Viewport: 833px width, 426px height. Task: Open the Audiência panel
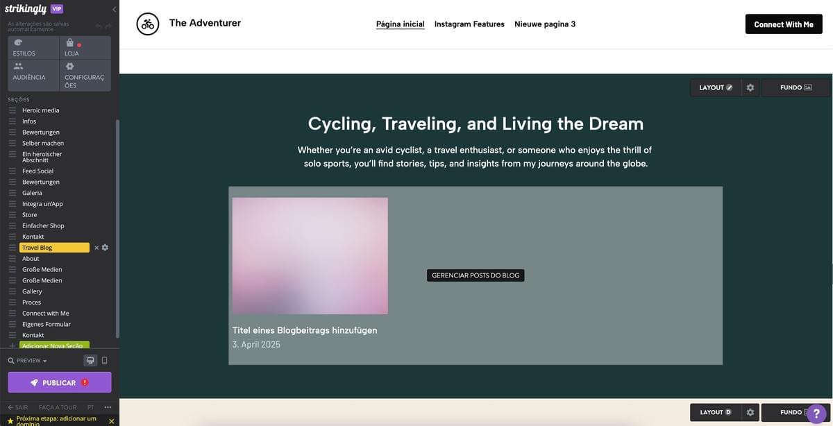33,76
